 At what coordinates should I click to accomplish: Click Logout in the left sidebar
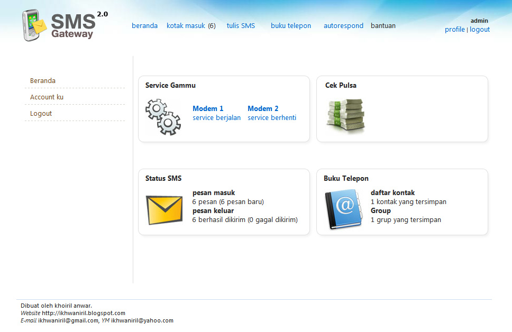[x=41, y=113]
